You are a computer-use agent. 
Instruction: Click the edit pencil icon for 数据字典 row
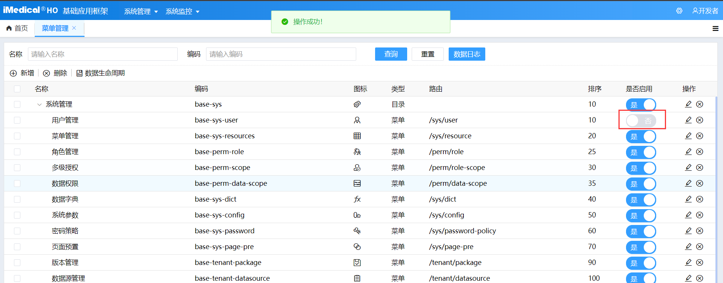688,199
